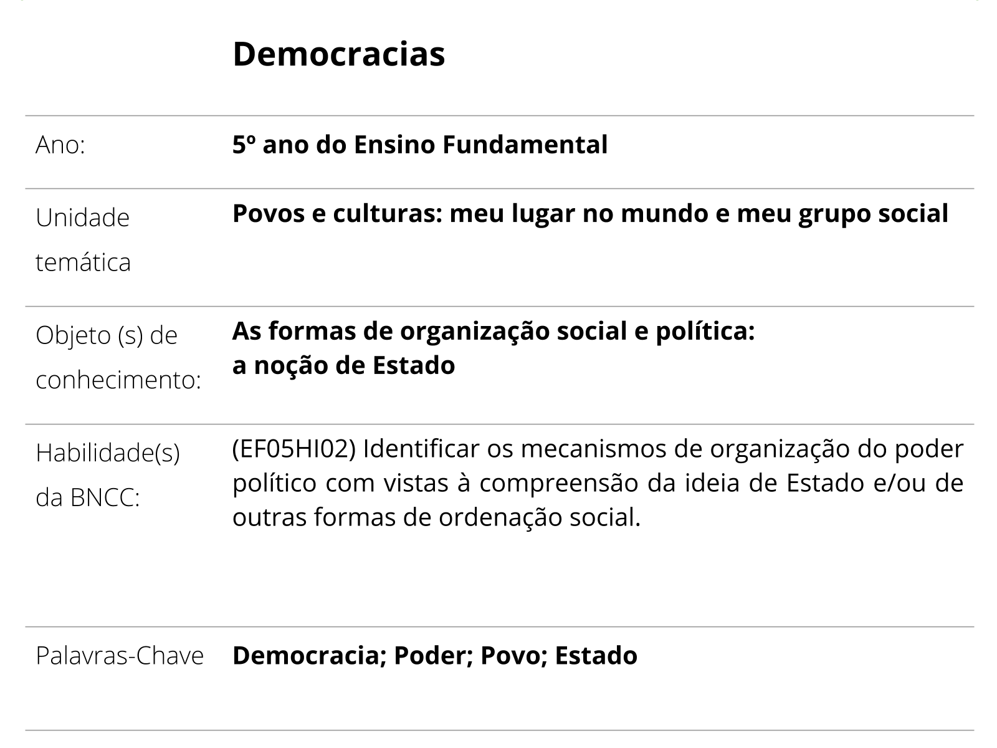Click the "Palavras-Chave" label
The width and height of the screenshot is (997, 748).
[120, 656]
